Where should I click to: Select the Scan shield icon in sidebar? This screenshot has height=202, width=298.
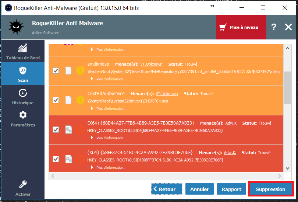[23, 70]
